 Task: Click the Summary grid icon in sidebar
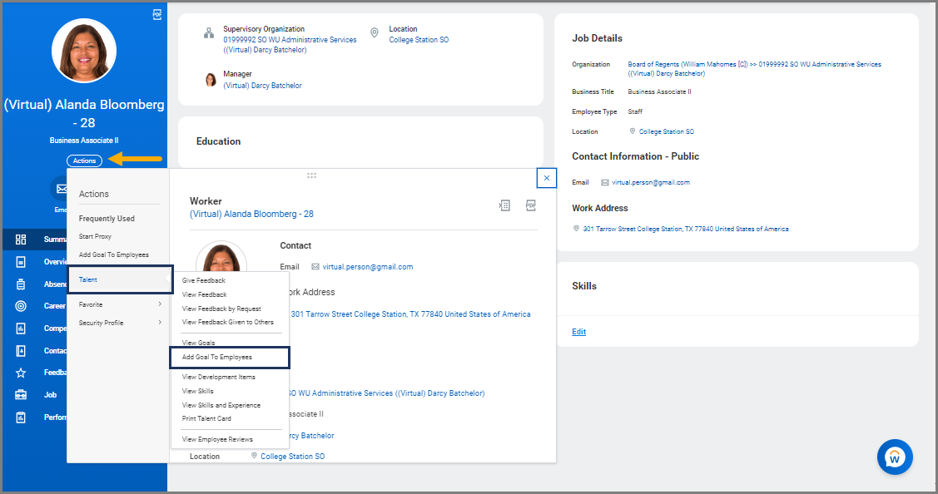(x=21, y=240)
